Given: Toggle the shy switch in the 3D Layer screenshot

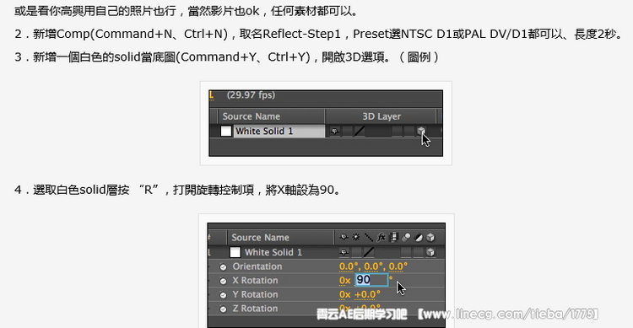Looking at the screenshot, I should click(335, 131).
